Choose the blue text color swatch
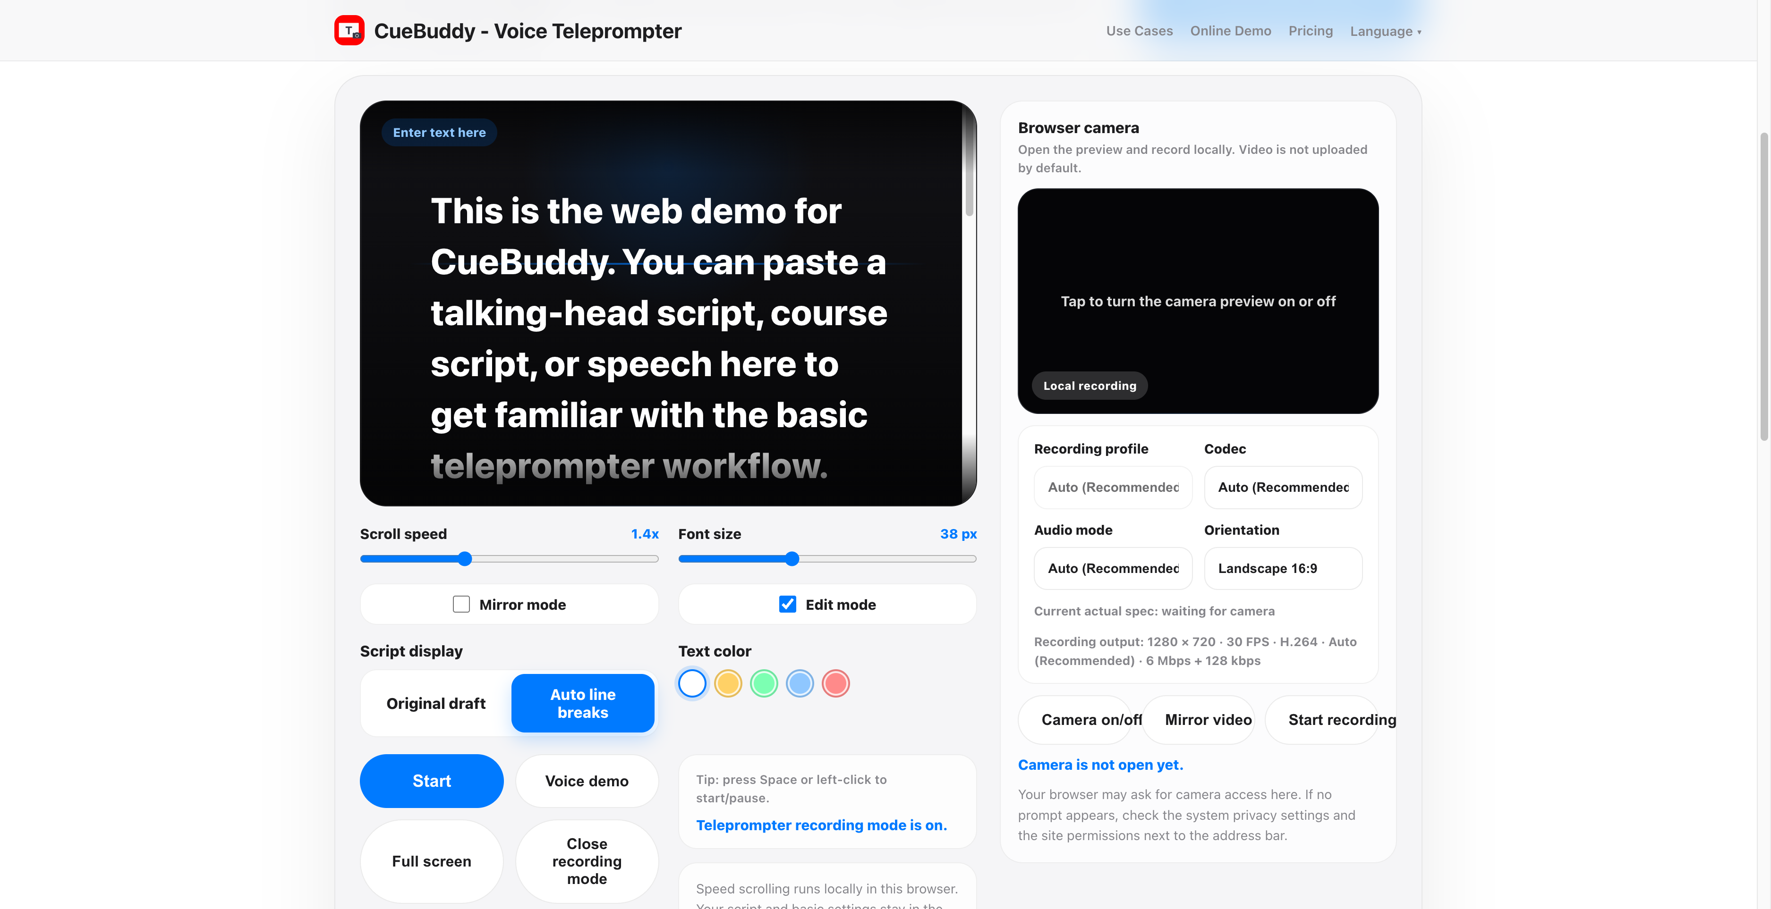The image size is (1771, 909). click(x=800, y=684)
